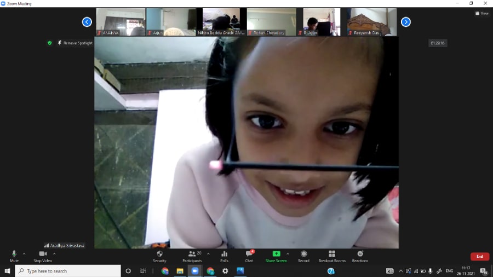This screenshot has height=277, width=493.
Task: Start recording the meeting
Action: (303, 255)
